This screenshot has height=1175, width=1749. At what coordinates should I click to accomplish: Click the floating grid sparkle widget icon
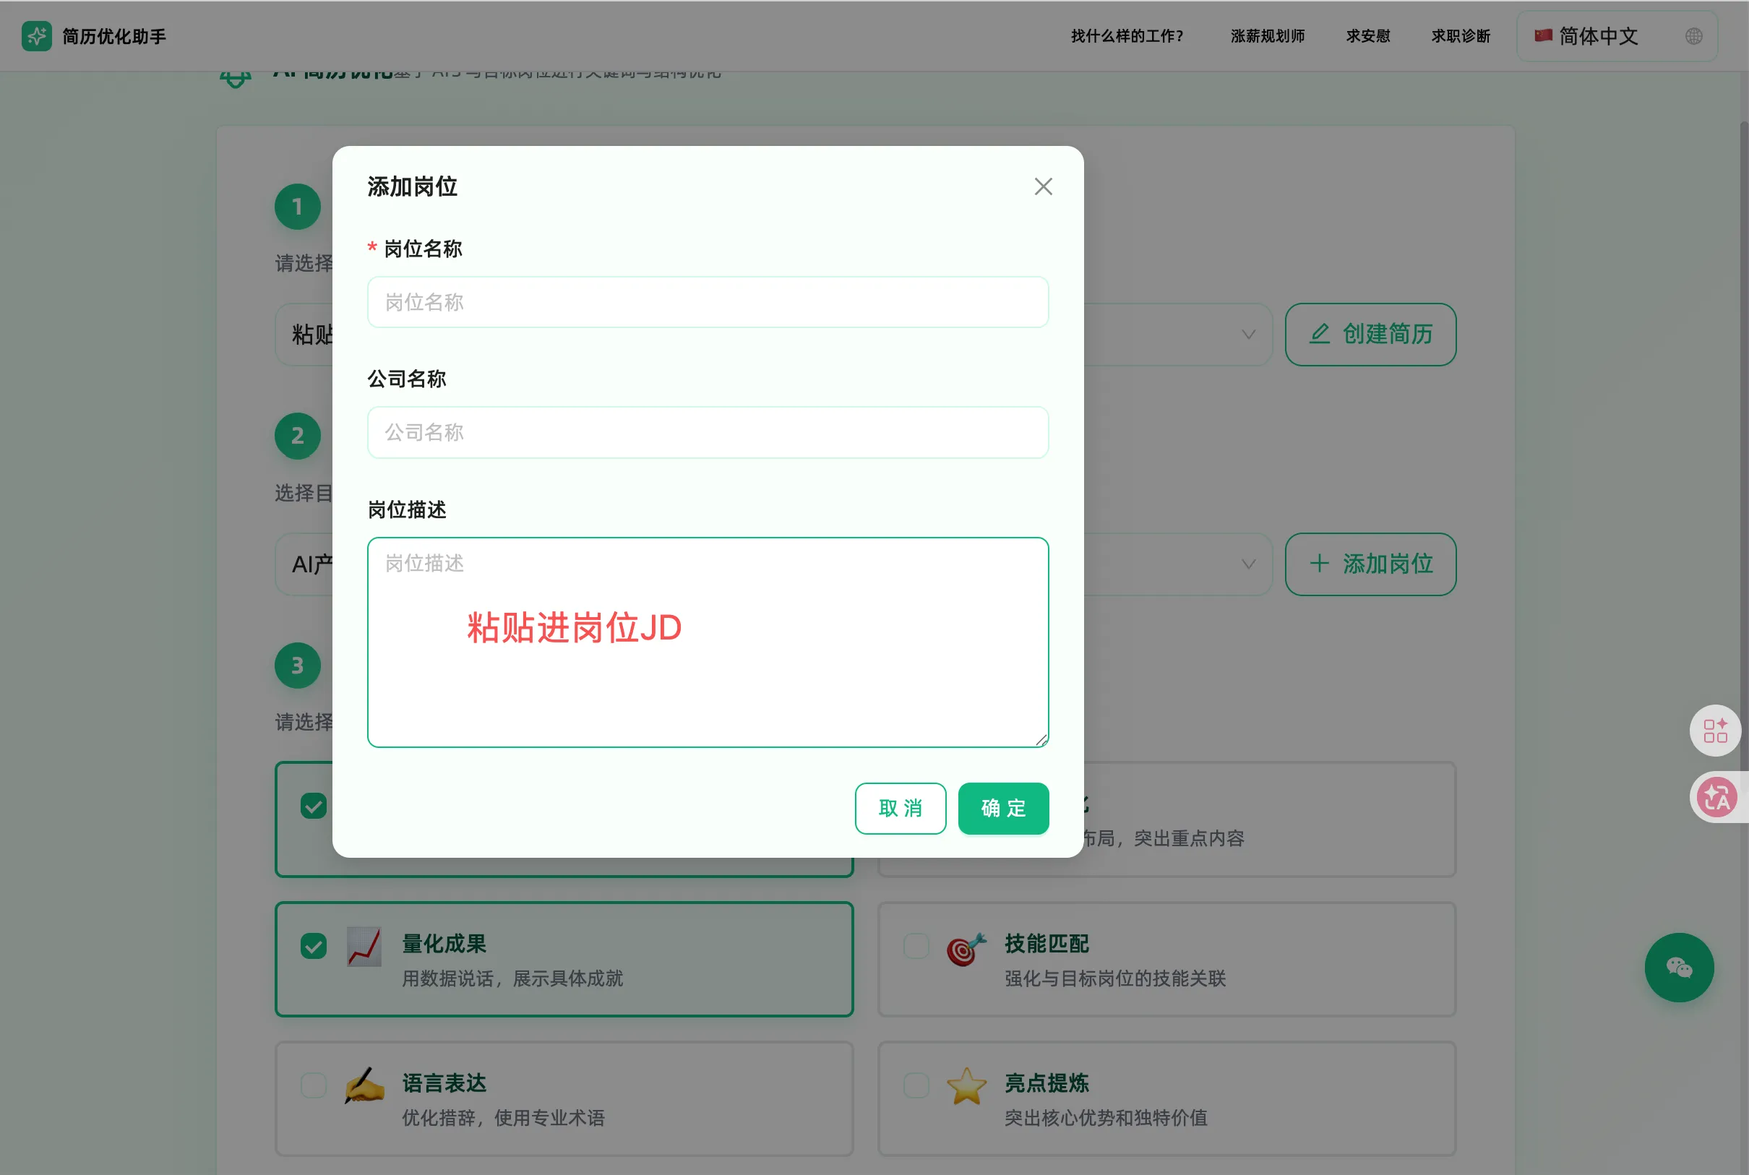click(x=1714, y=730)
